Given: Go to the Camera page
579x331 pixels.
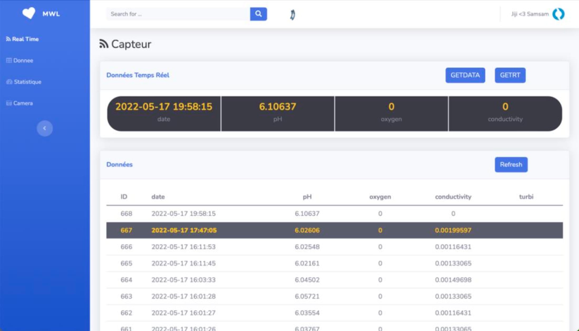Looking at the screenshot, I should pos(23,103).
